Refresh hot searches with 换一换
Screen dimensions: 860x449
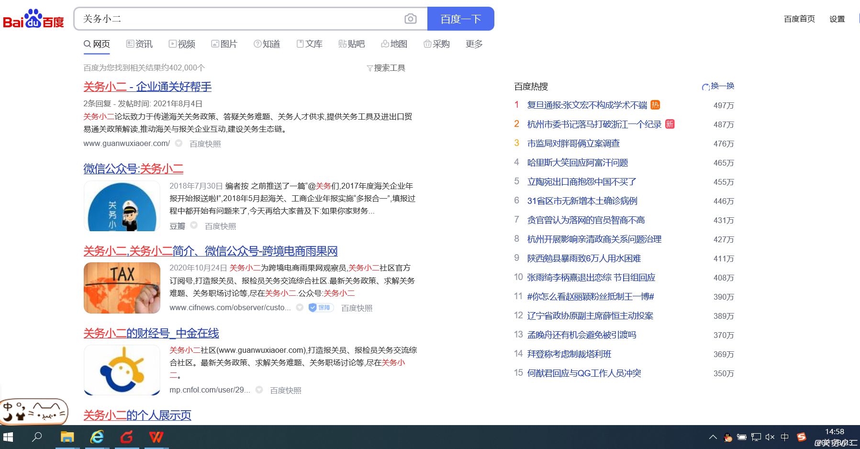click(718, 86)
